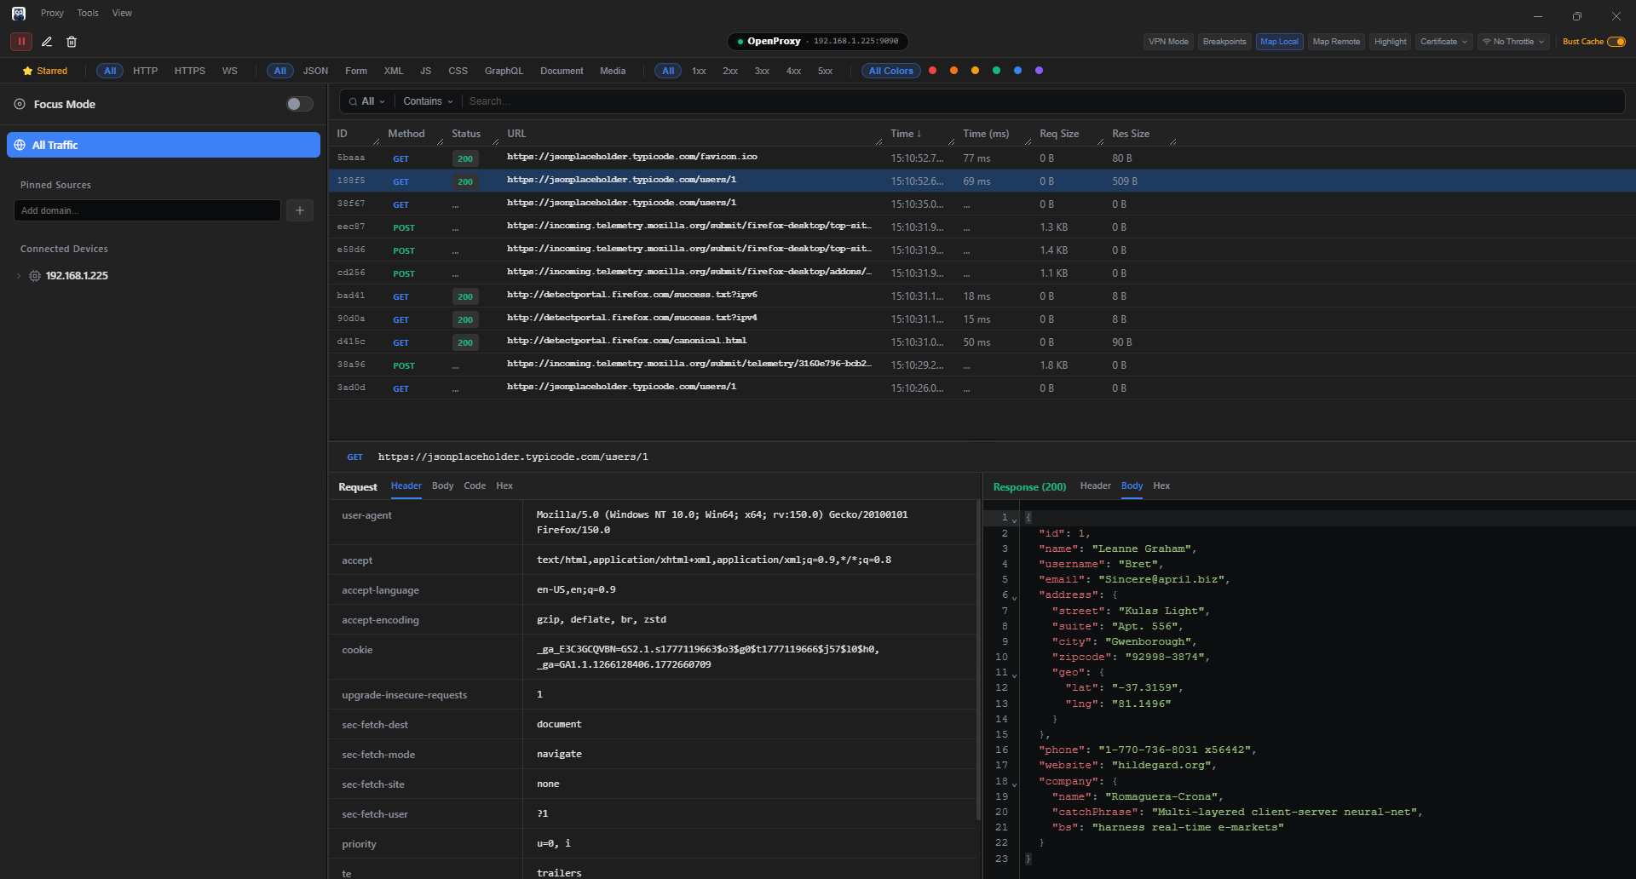This screenshot has height=879, width=1636.
Task: Select the favicon.ico request row
Action: [982, 158]
